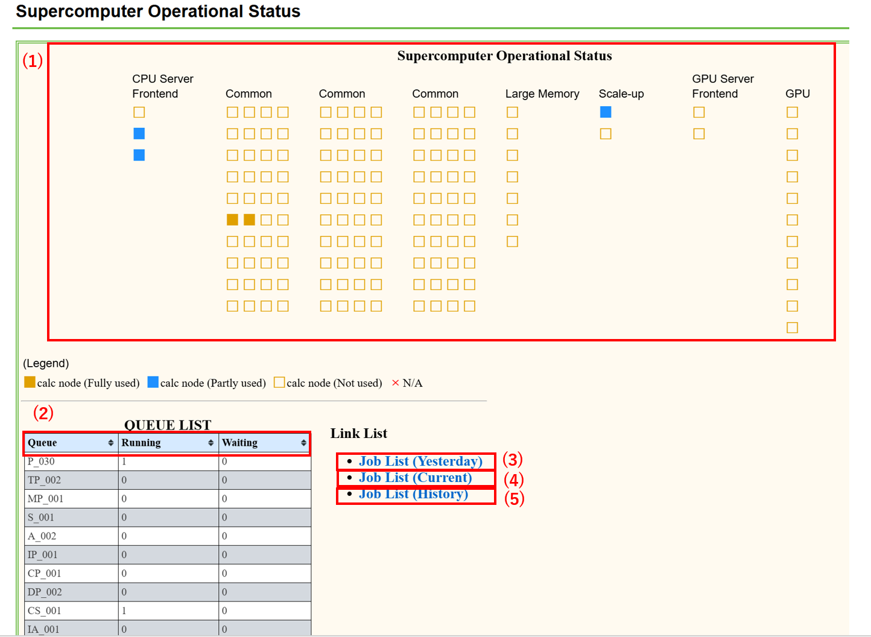Click the unused CPU Server Frontend node square

(x=139, y=112)
